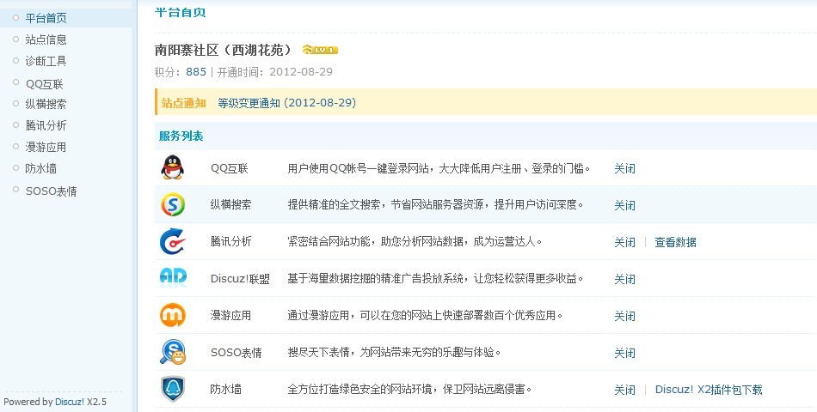The height and width of the screenshot is (412, 817).
Task: Go to QQ互联 sidebar item
Action: point(44,84)
